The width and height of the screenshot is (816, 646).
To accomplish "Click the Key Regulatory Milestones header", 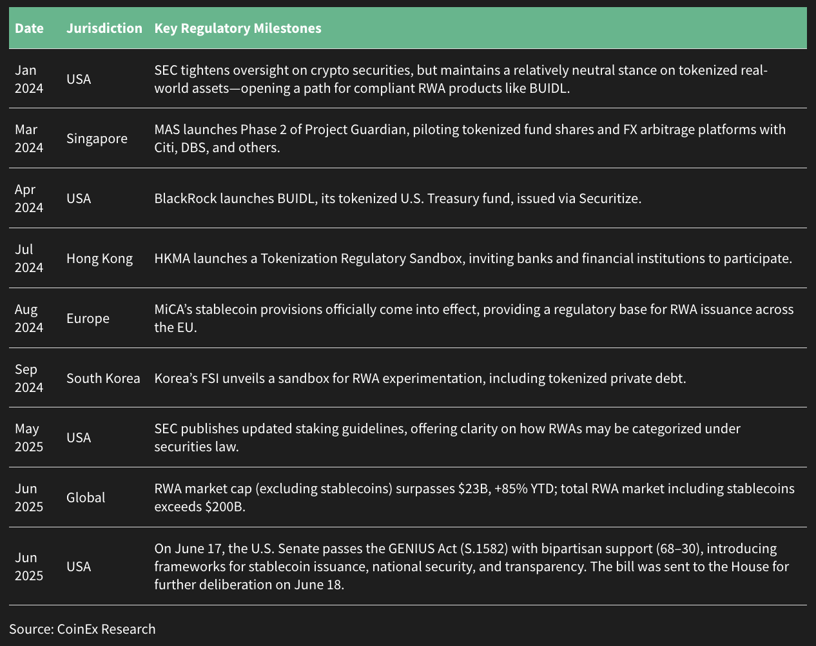I will pos(238,28).
